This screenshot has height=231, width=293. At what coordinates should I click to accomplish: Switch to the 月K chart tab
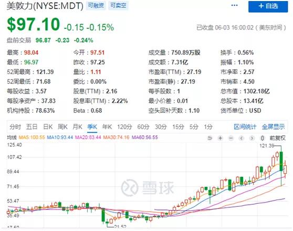coord(77,127)
